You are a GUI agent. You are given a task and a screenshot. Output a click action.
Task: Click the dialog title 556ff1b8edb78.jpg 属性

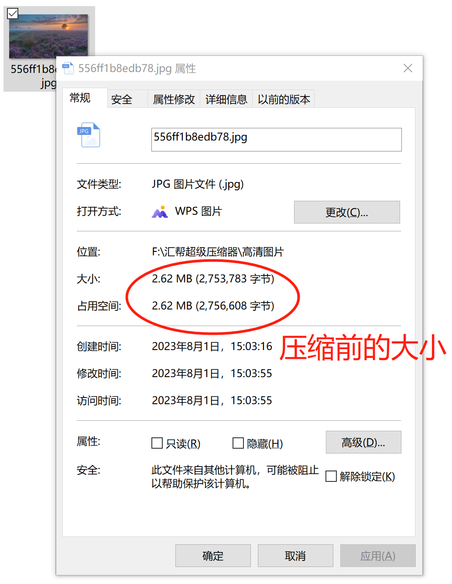pos(137,69)
